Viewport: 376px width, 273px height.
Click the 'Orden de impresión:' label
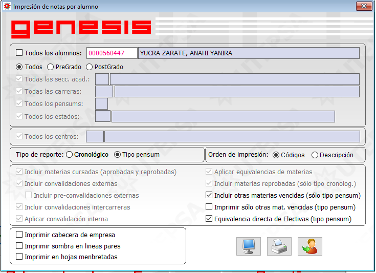click(238, 155)
